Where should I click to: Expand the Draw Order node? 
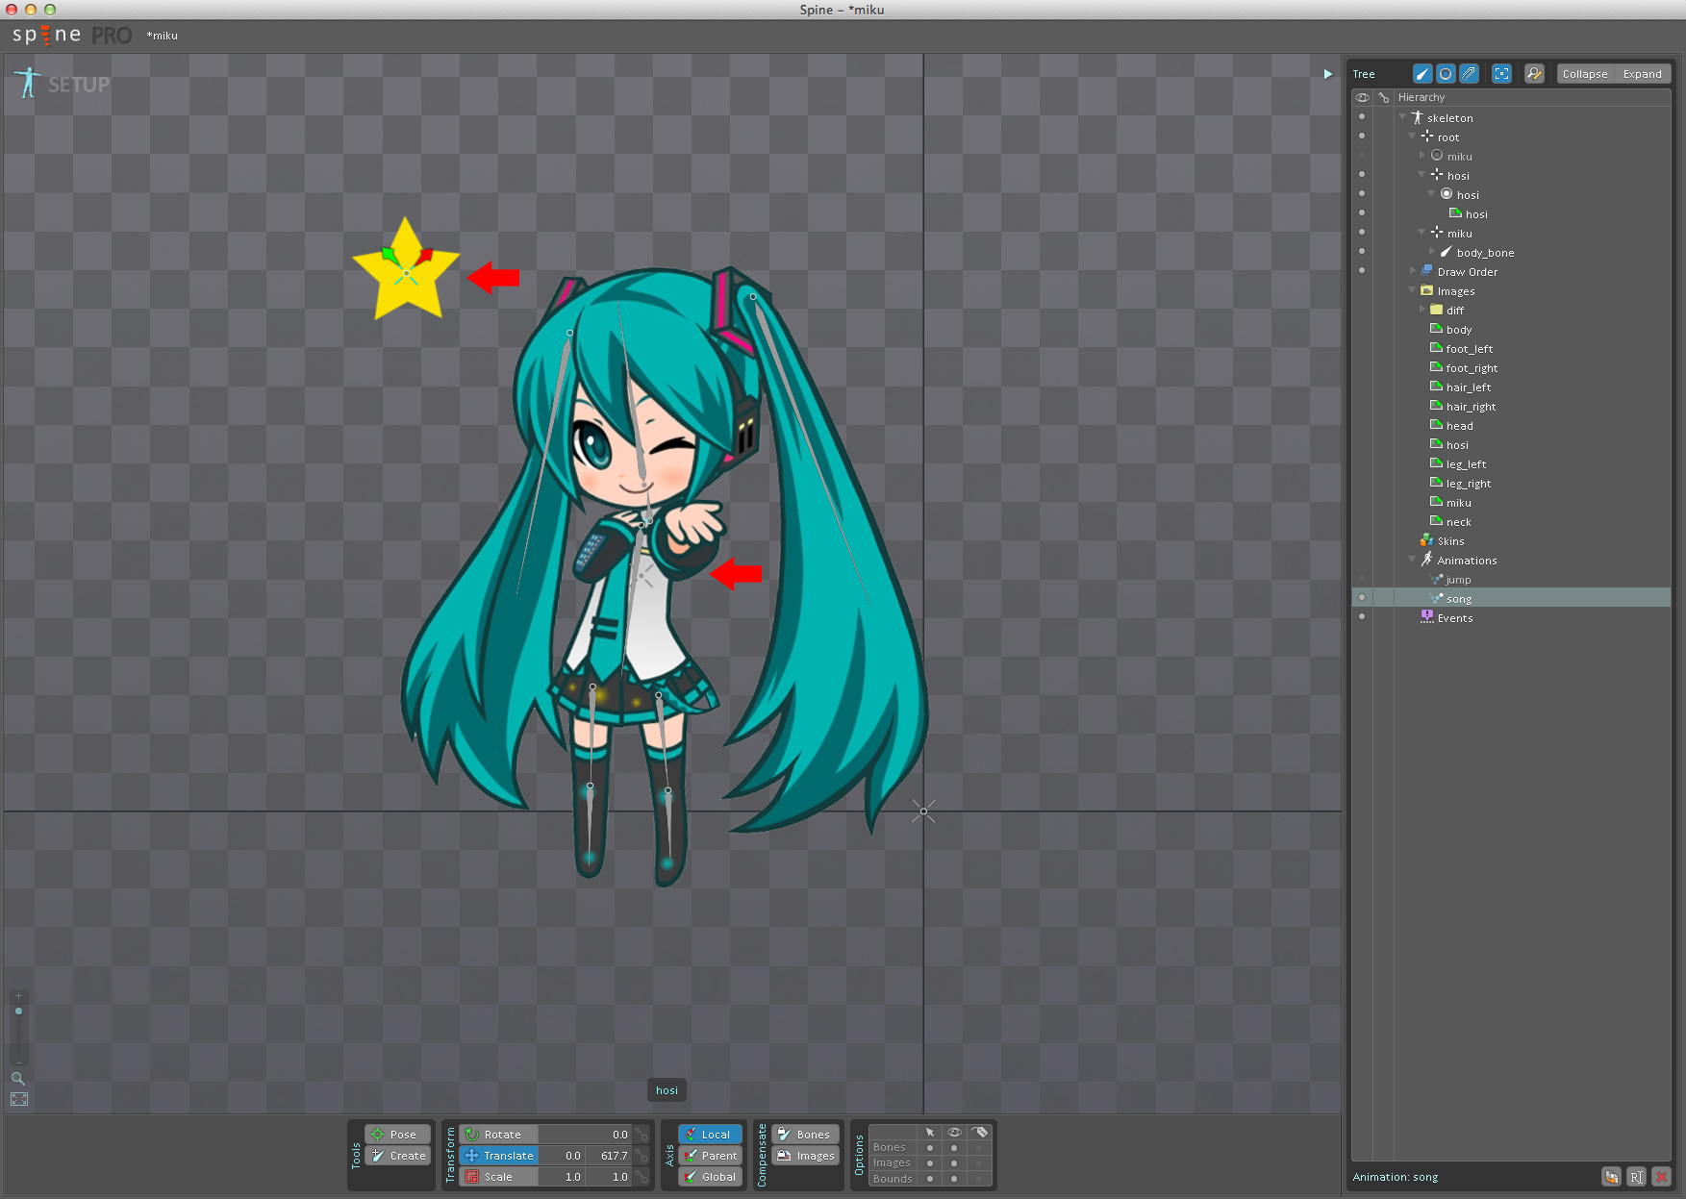[1413, 271]
